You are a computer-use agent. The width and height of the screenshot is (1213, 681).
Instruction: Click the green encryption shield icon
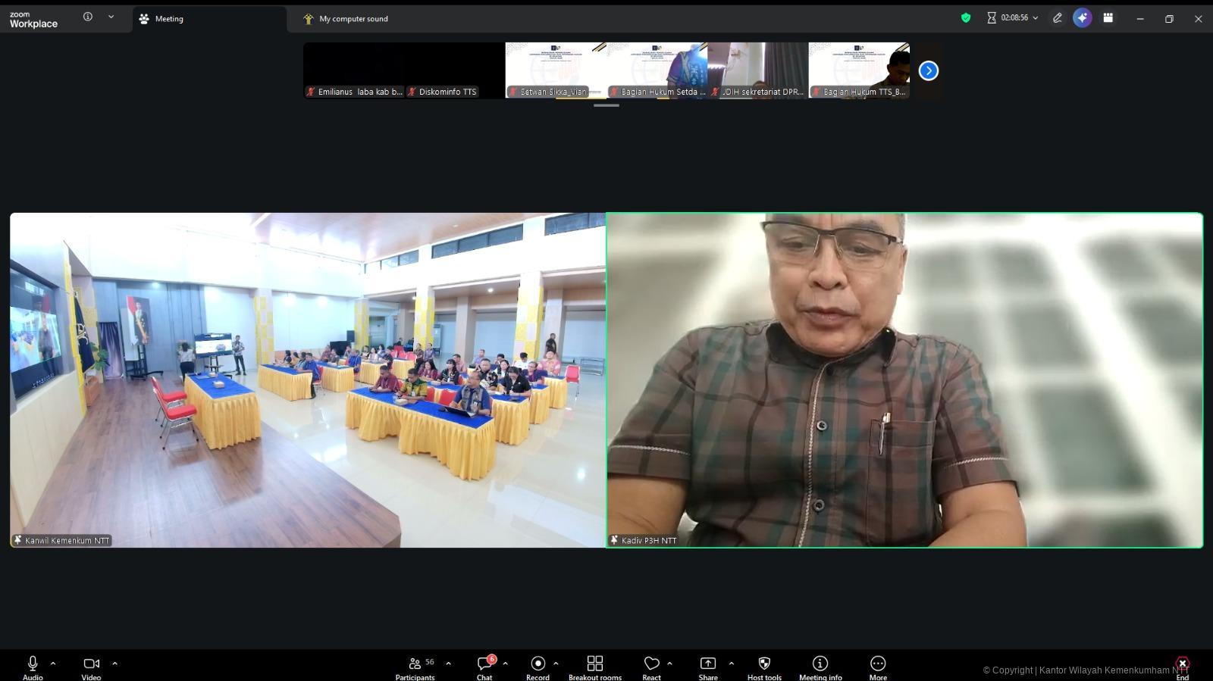coord(965,18)
